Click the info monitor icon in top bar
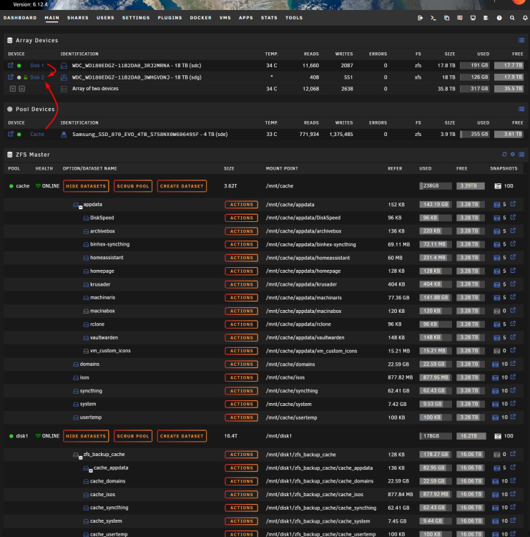The width and height of the screenshot is (530, 537). [x=473, y=18]
